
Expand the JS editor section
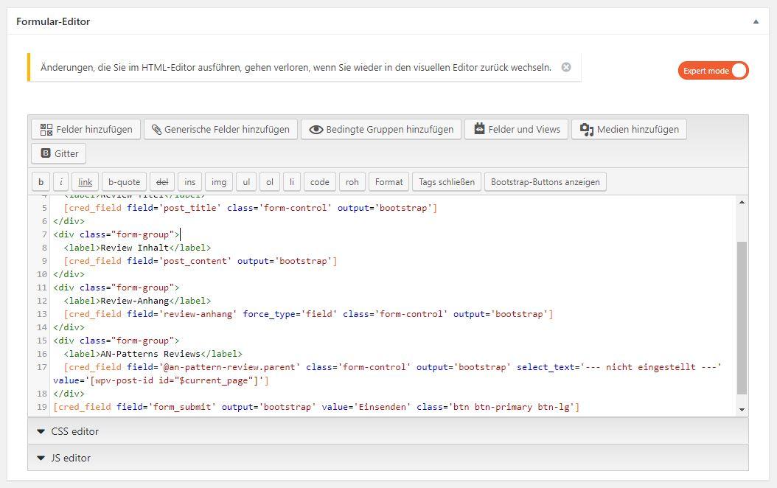tap(388, 458)
